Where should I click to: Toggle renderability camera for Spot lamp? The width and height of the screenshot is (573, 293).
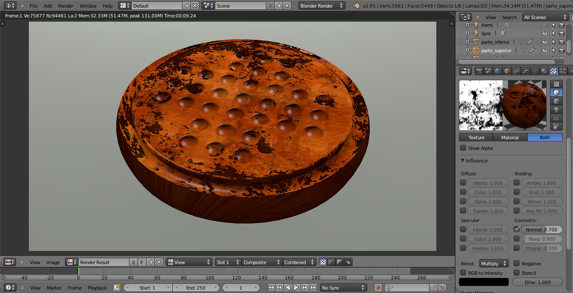coord(562,34)
